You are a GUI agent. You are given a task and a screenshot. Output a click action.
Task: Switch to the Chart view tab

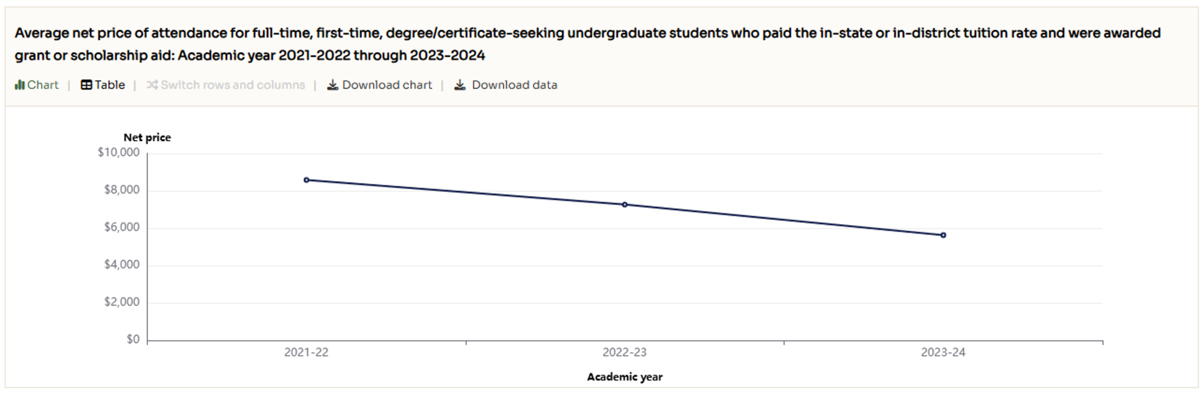pyautogui.click(x=42, y=85)
